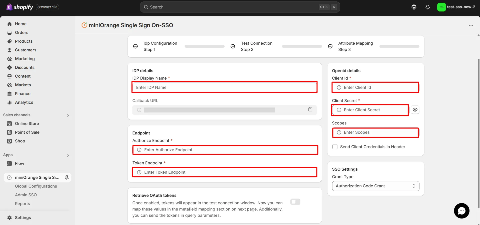Click the Attribute Mapping progress bar
480x225 pixels.
click(399, 46)
